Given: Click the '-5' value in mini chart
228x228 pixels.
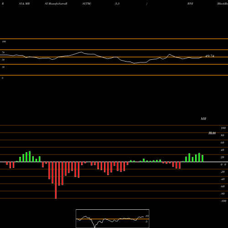Looking at the screenshot, I should [x=146, y=222].
